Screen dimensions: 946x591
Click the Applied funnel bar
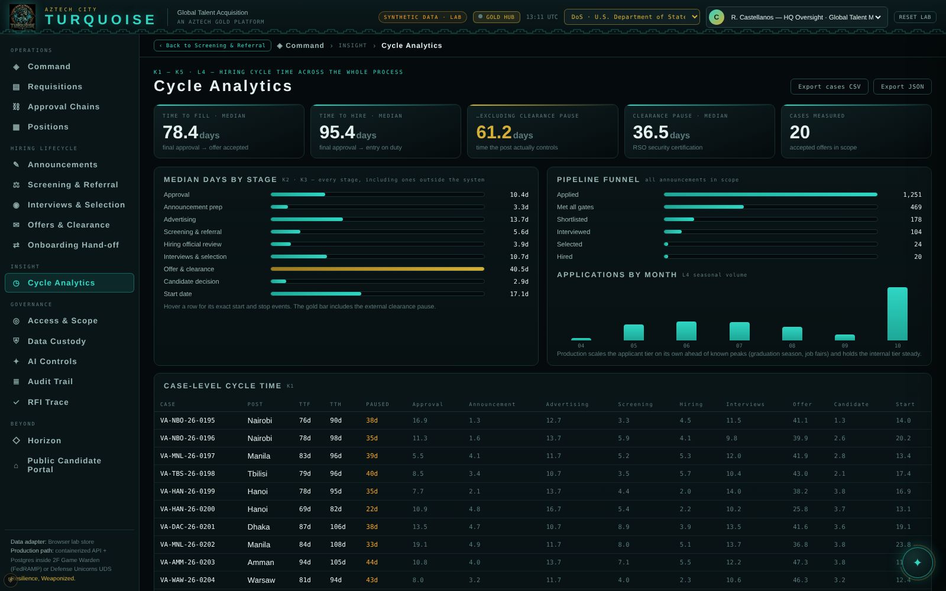(x=770, y=194)
